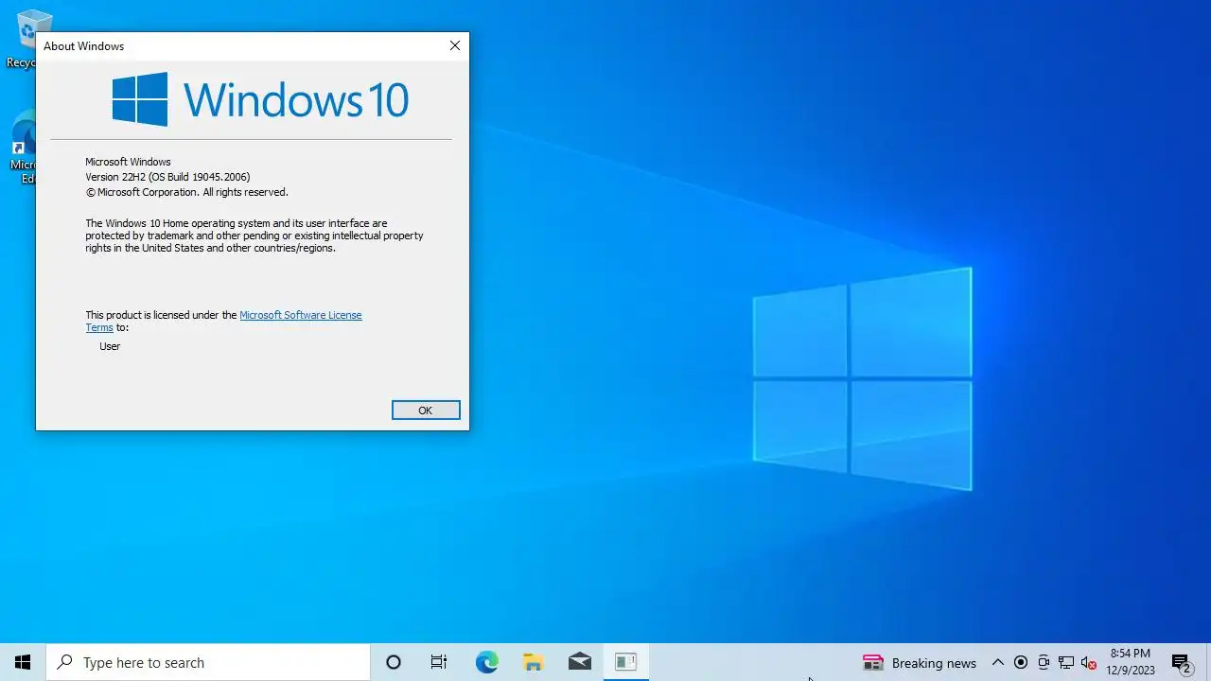Open the network status tray icon
Screen dimensions: 1211x681
[1066, 663]
